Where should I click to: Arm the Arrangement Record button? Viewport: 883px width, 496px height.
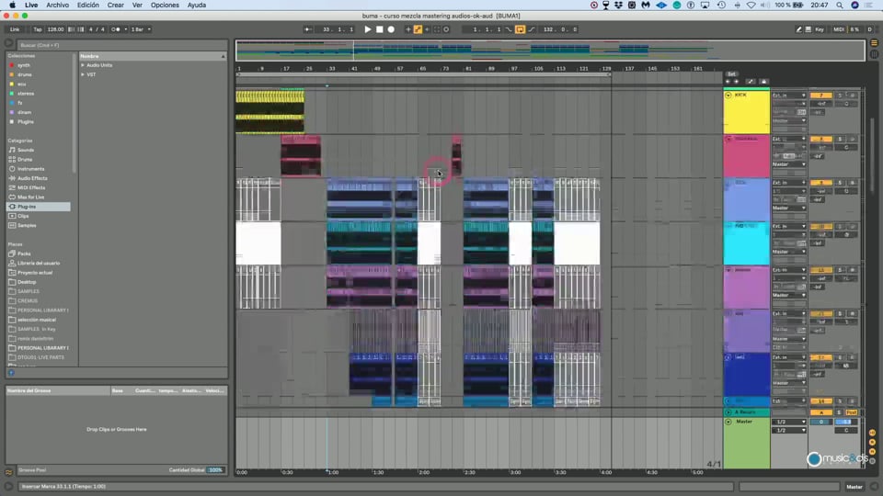pyautogui.click(x=391, y=29)
